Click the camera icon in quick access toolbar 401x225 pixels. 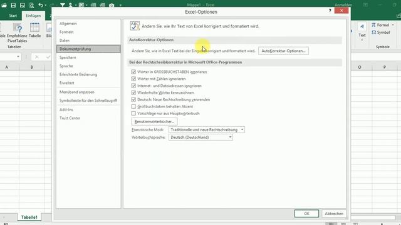pos(112,5)
